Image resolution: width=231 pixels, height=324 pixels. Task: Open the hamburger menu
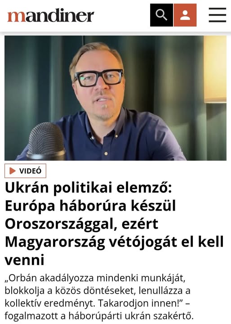click(218, 15)
